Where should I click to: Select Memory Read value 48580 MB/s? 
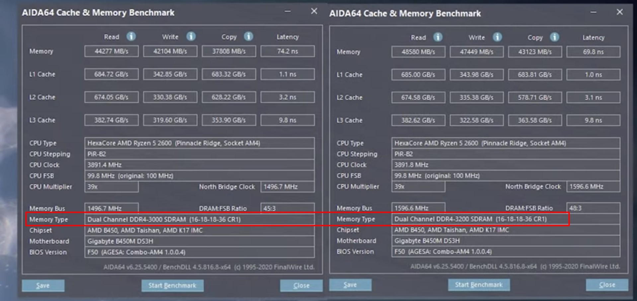pyautogui.click(x=418, y=52)
